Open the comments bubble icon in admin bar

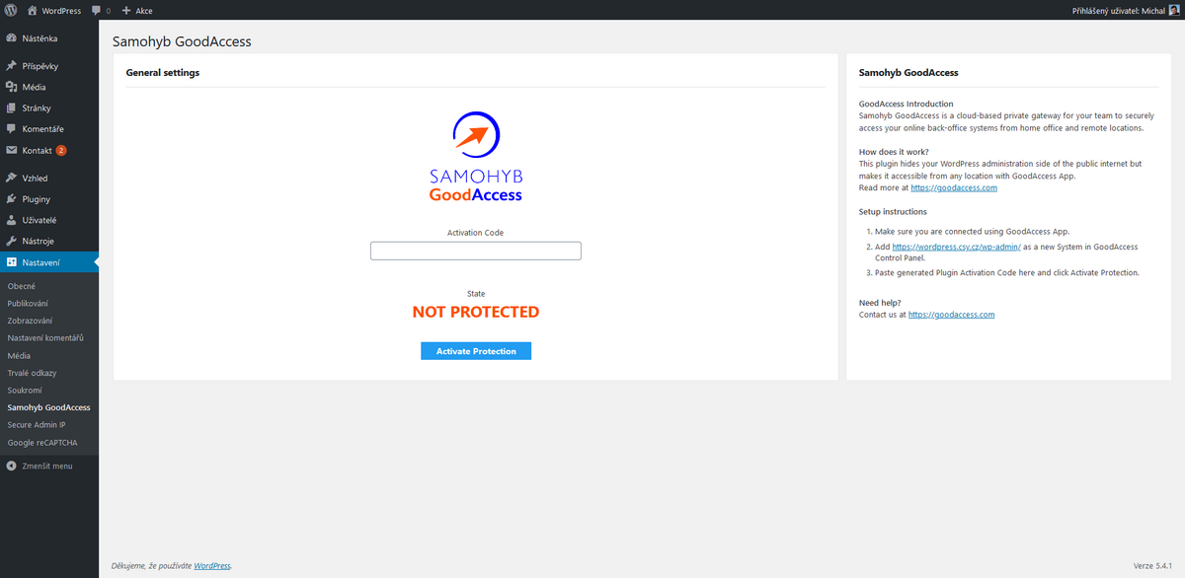(96, 11)
